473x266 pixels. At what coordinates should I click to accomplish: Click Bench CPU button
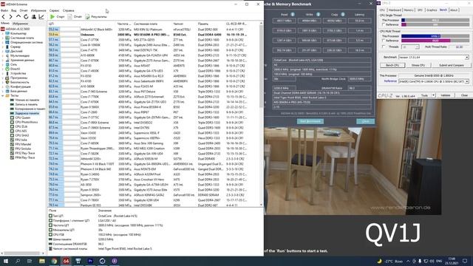pyautogui.click(x=392, y=65)
